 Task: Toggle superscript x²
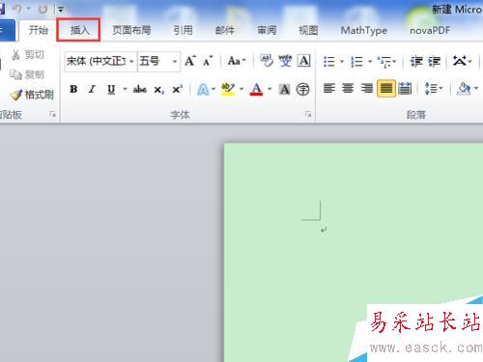click(x=178, y=89)
